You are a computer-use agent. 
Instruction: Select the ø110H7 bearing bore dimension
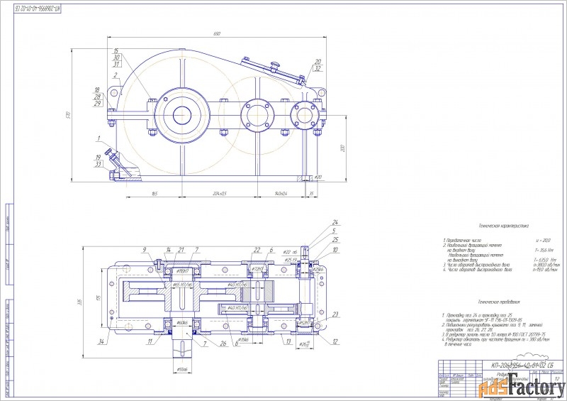pyautogui.click(x=183, y=270)
